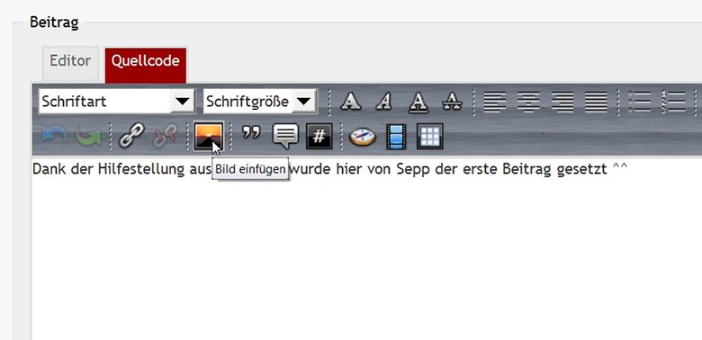The height and width of the screenshot is (340, 702).
Task: Align text to the right
Action: coord(562,102)
